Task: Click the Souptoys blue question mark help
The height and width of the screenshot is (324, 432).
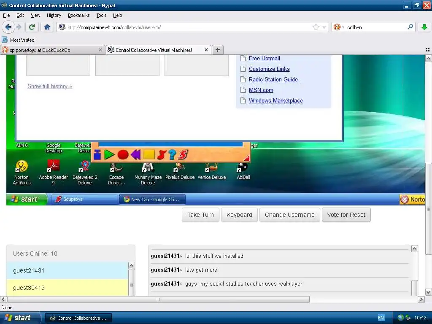Action: (172, 155)
